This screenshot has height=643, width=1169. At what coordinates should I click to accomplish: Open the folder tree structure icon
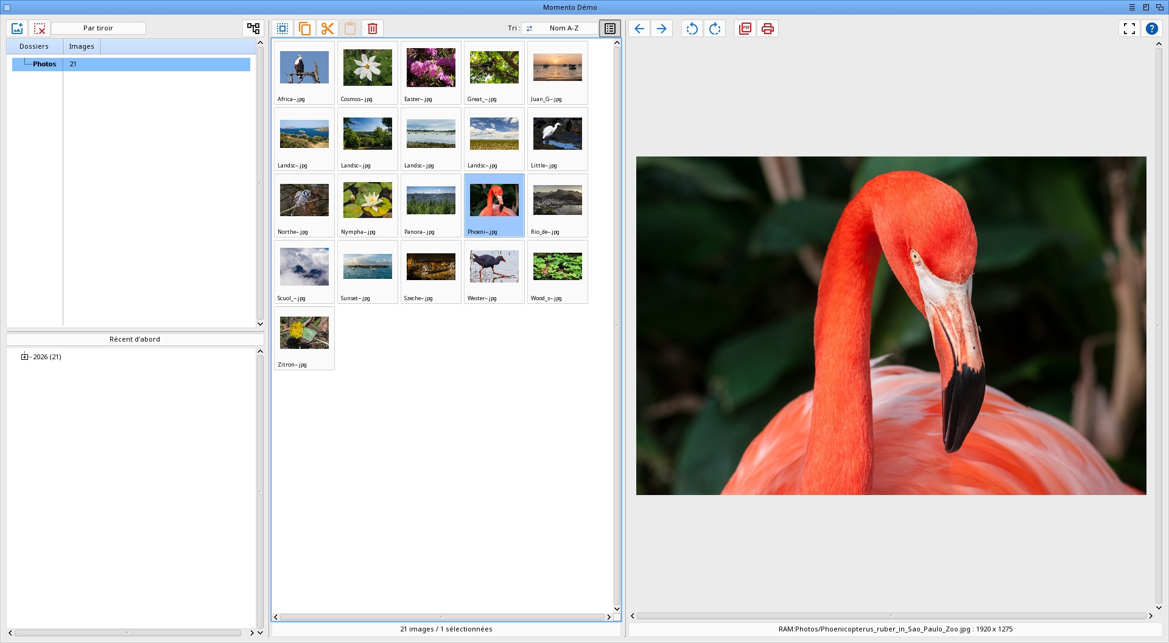pyautogui.click(x=253, y=29)
